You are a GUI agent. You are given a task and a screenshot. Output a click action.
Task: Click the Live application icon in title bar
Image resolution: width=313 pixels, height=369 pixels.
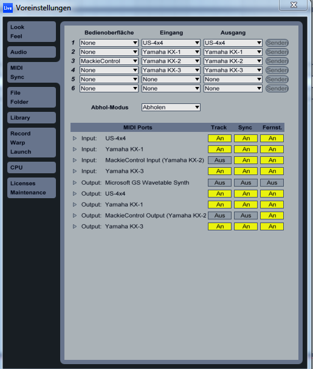tap(8, 8)
